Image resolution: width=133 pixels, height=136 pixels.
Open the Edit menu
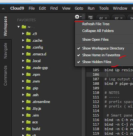pos(42,8)
